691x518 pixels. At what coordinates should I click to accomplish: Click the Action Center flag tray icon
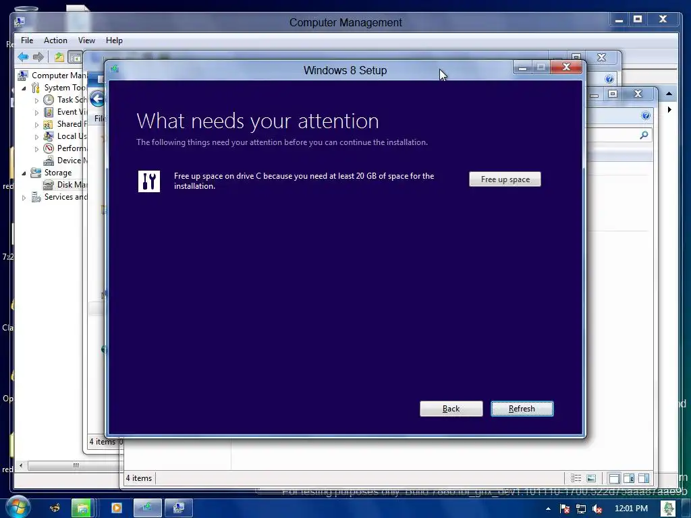coord(565,509)
